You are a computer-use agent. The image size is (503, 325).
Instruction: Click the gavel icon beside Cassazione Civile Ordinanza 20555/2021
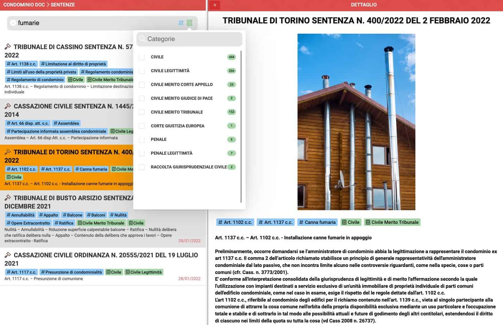tap(8, 255)
